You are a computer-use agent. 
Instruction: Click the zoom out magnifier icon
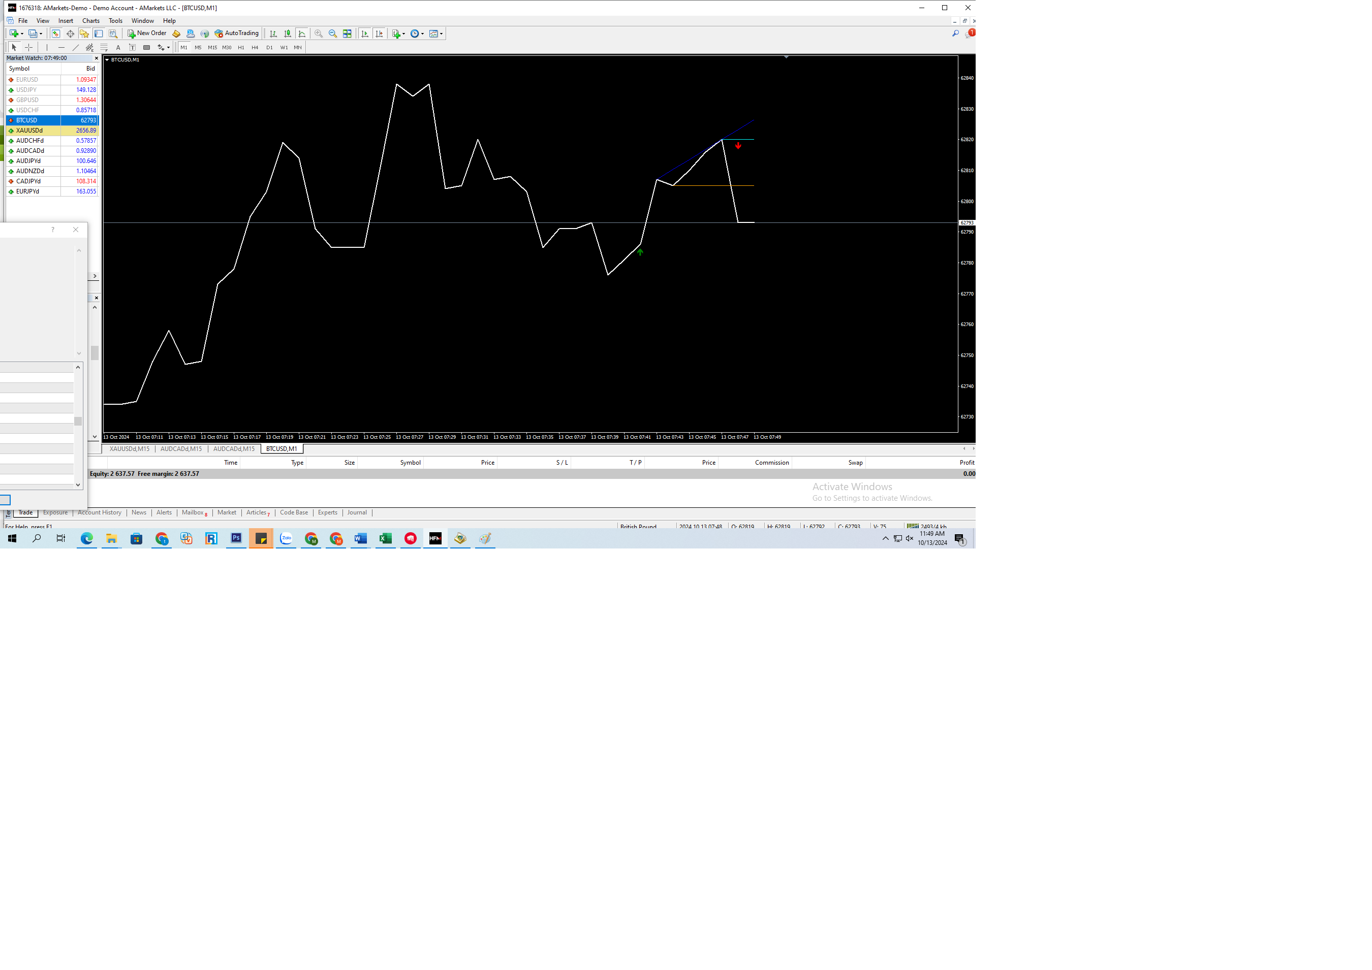333,34
